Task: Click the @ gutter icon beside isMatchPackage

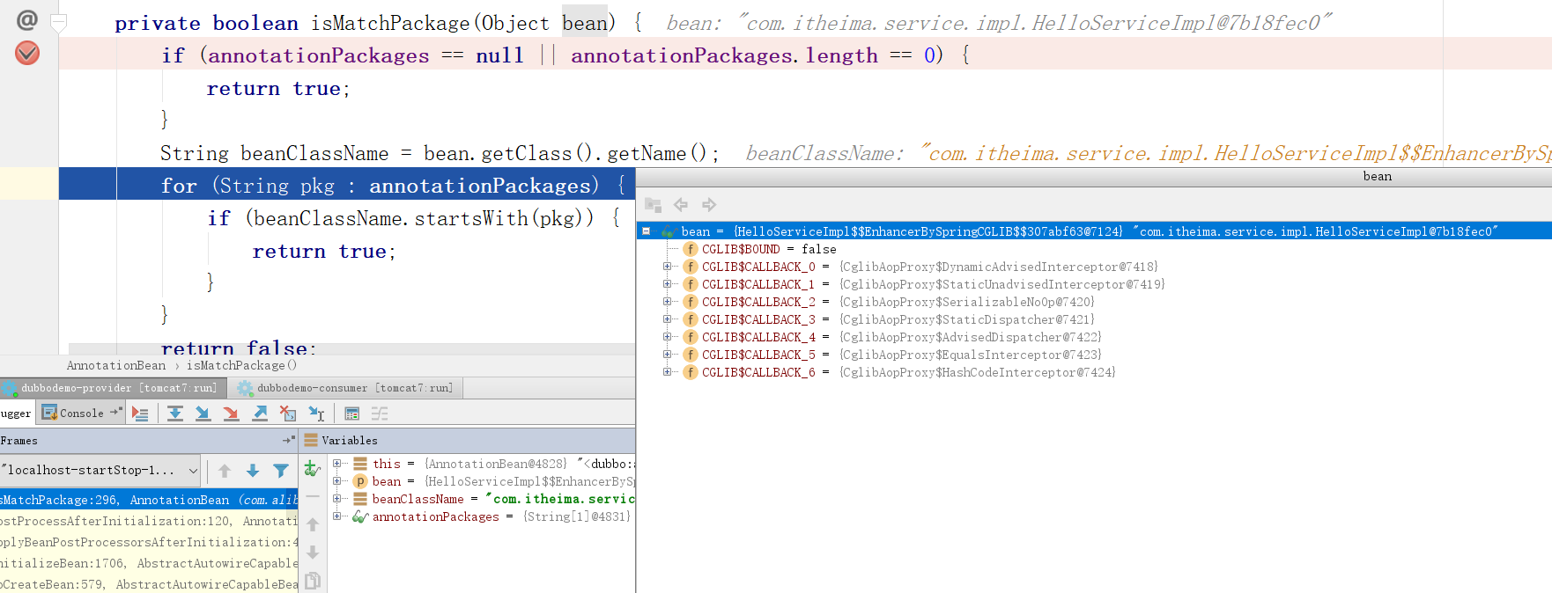Action: coord(27,19)
